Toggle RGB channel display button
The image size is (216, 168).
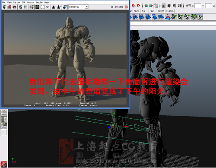pos(37,7)
